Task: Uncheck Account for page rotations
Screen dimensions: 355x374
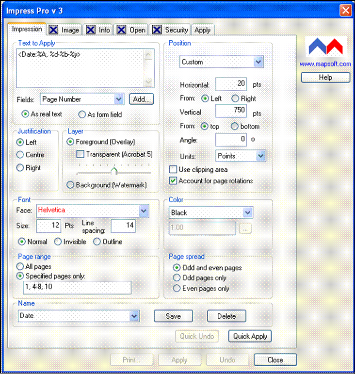Action: pyautogui.click(x=173, y=181)
